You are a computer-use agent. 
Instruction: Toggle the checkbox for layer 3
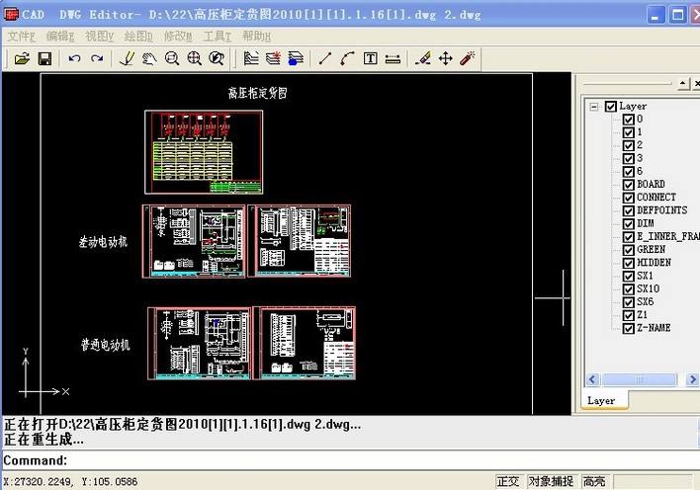point(629,158)
